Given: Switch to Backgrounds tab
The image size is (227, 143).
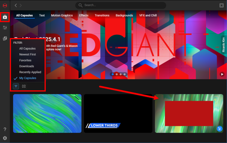Looking at the screenshot, I should tap(124, 15).
